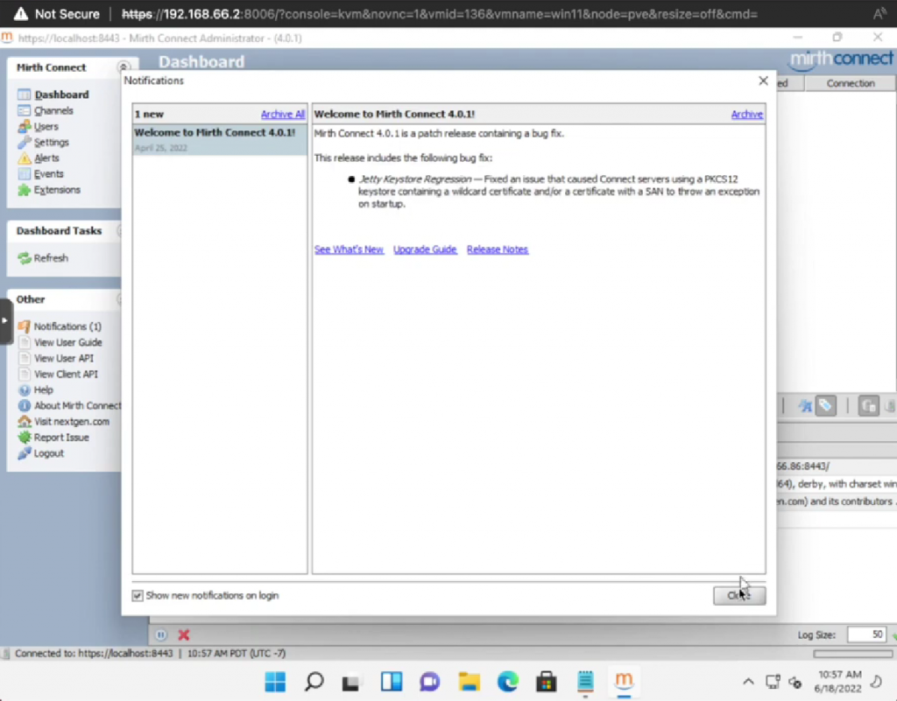This screenshot has width=897, height=701.
Task: Click Archive All link
Action: point(283,115)
